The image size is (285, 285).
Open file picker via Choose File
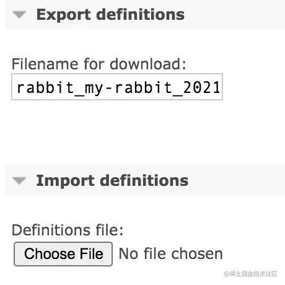63,254
